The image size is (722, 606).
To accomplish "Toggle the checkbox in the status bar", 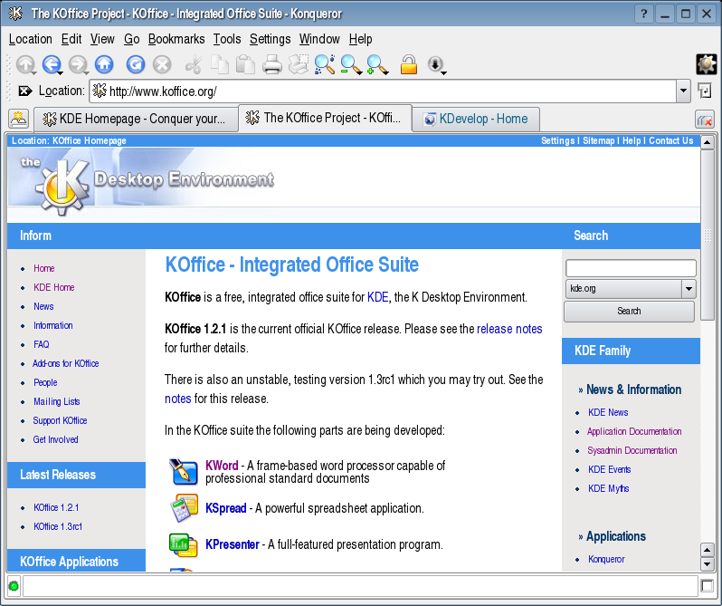I will (708, 586).
